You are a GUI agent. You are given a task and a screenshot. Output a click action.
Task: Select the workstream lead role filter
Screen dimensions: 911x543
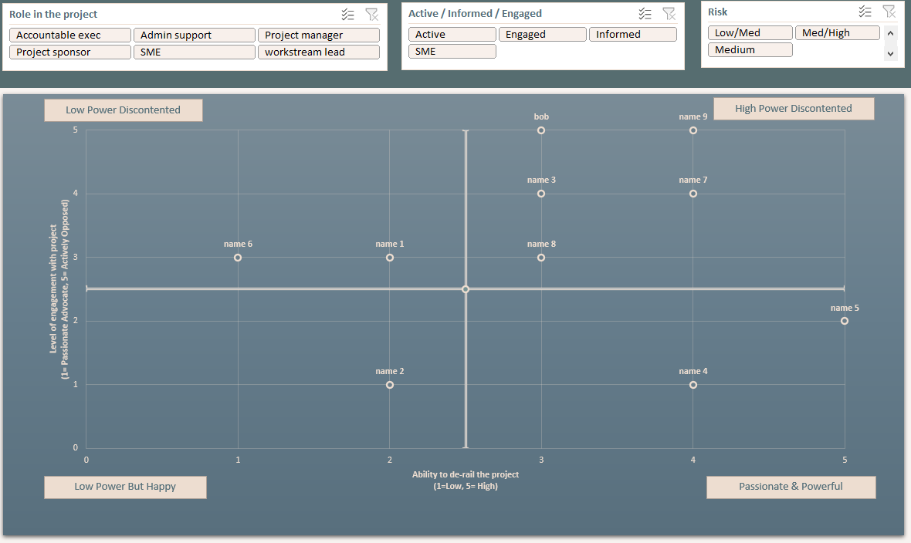click(318, 51)
